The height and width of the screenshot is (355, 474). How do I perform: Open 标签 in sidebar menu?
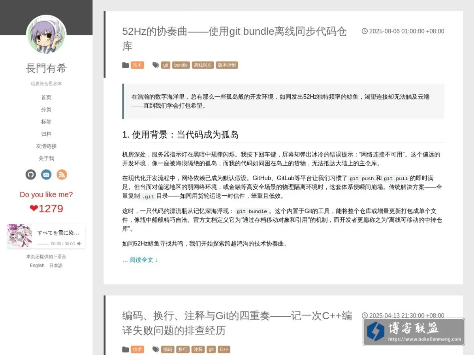pyautogui.click(x=46, y=122)
